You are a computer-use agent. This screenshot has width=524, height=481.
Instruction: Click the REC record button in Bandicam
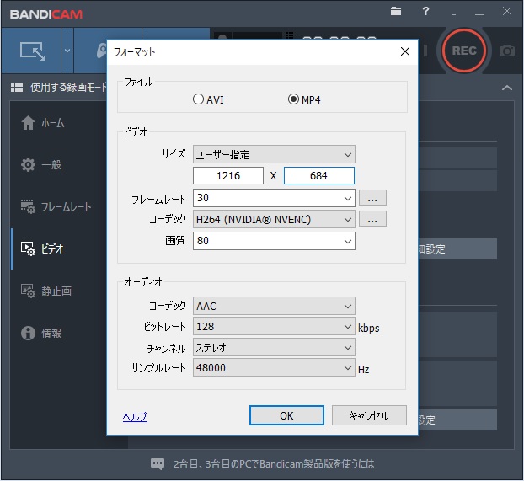pyautogui.click(x=464, y=51)
